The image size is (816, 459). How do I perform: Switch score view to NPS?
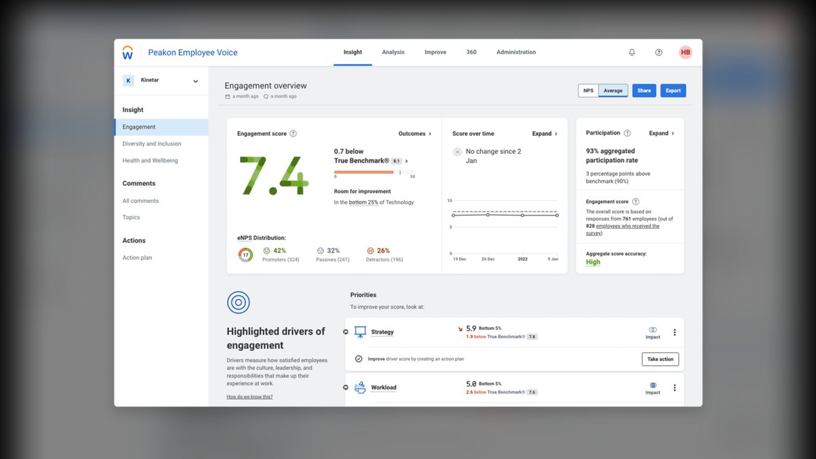tap(588, 90)
